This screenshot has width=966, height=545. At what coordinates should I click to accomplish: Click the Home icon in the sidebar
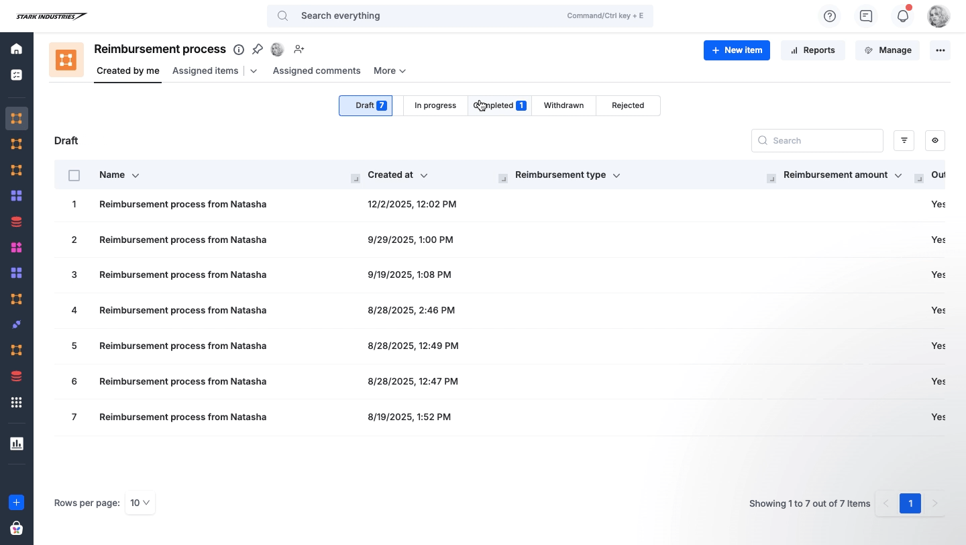tap(17, 49)
